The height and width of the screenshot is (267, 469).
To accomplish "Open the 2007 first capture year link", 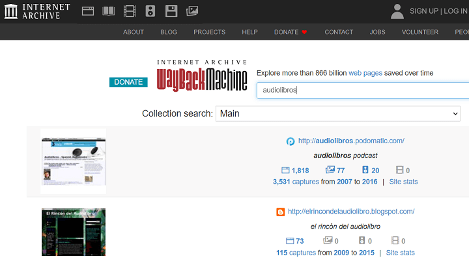I will [x=345, y=182].
